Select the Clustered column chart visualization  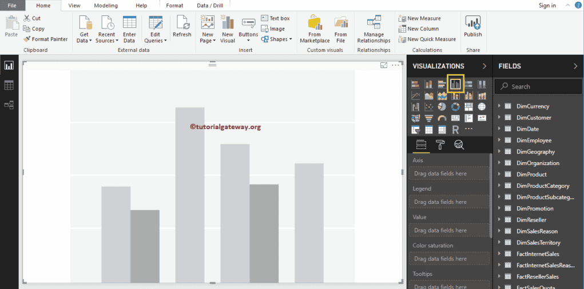tap(455, 84)
